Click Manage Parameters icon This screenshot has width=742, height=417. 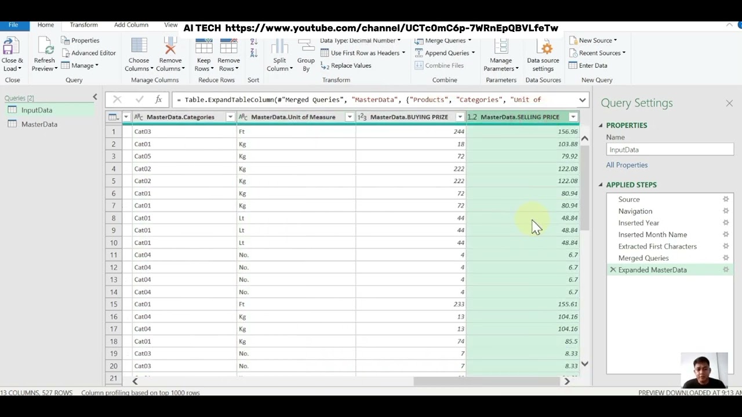point(501,46)
